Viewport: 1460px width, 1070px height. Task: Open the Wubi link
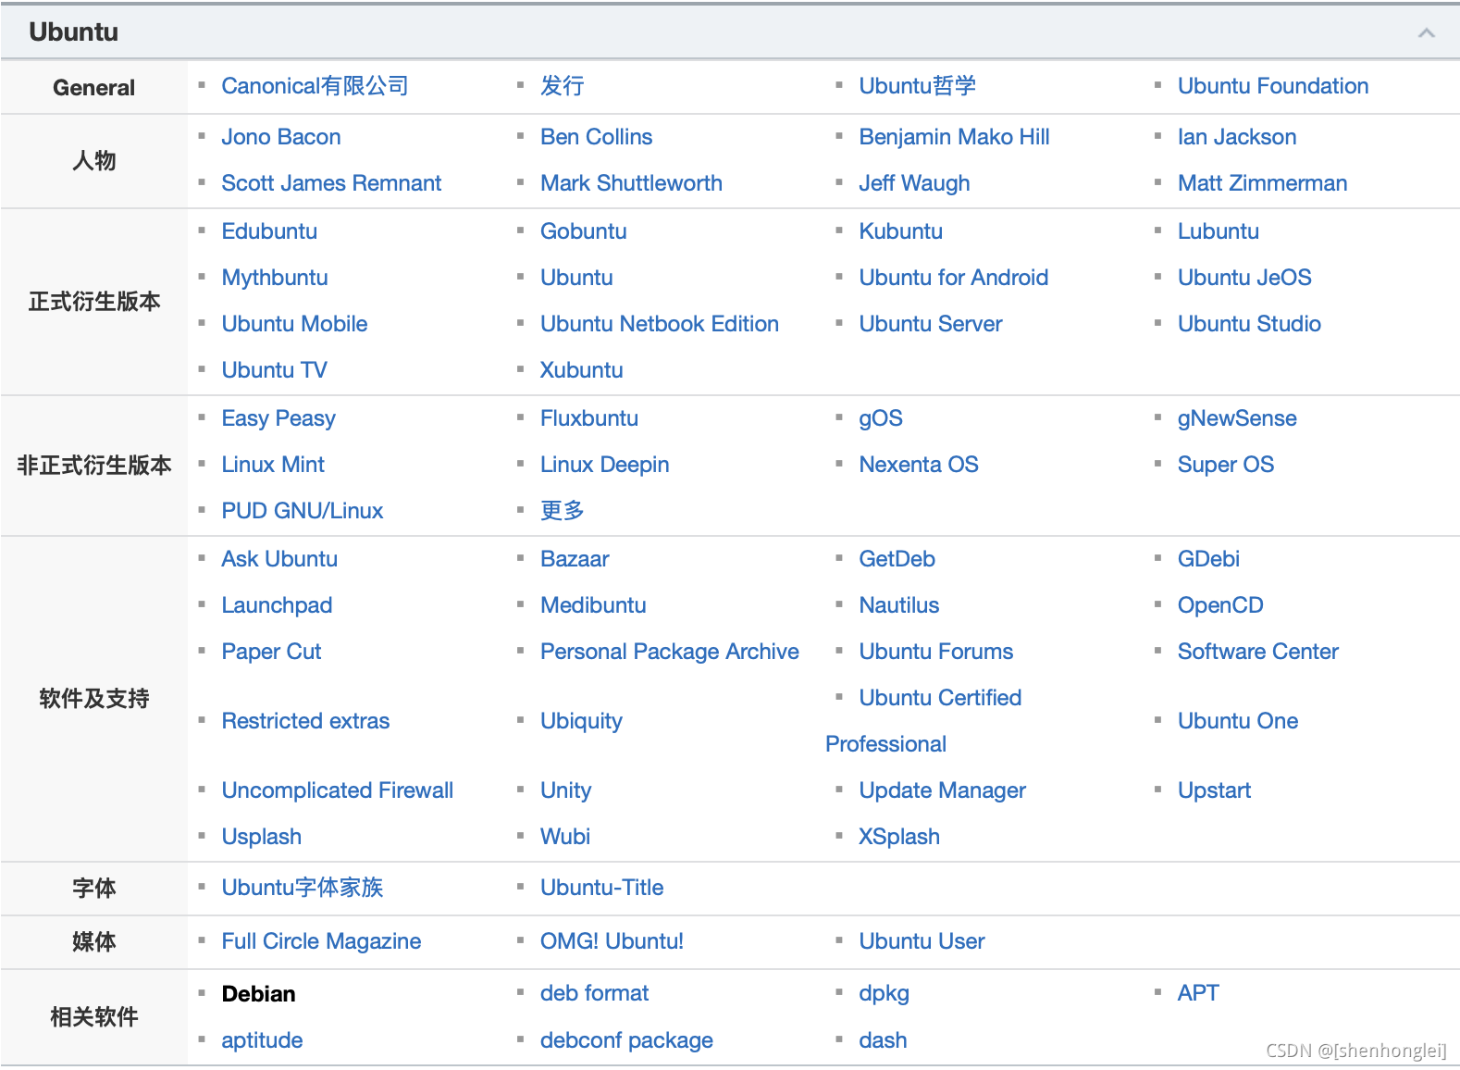(565, 837)
